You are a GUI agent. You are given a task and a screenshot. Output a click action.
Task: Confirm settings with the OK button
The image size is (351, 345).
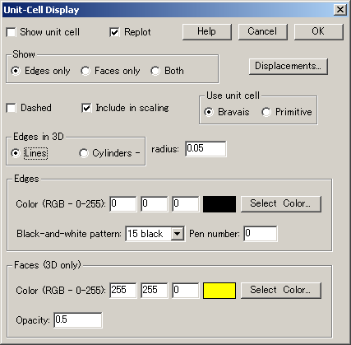(318, 31)
